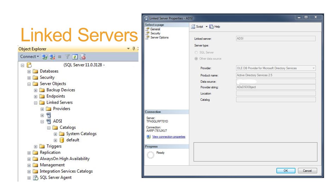Collapse the Catalogs folder
The height and width of the screenshot is (186, 330).
coord(49,128)
